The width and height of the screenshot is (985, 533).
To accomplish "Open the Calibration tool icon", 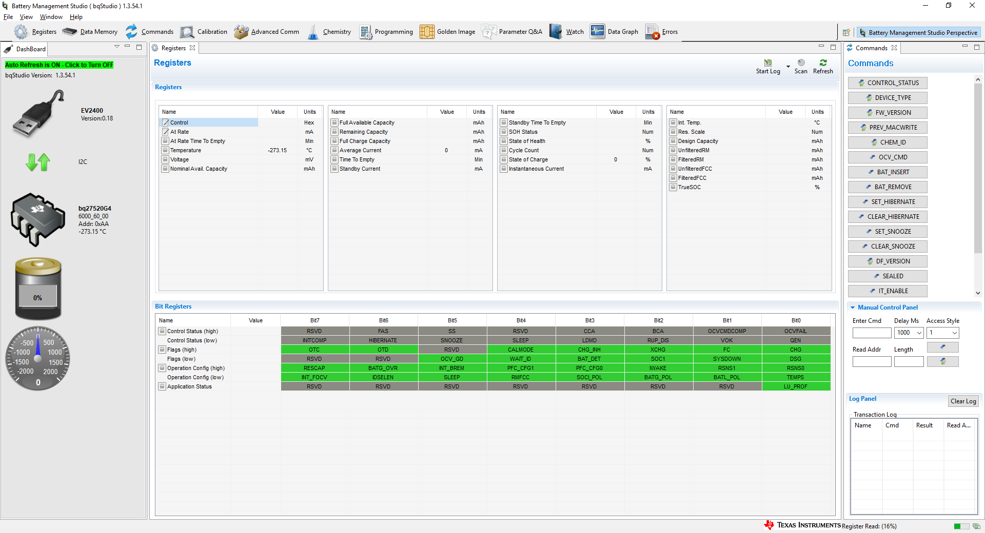I will 187,32.
